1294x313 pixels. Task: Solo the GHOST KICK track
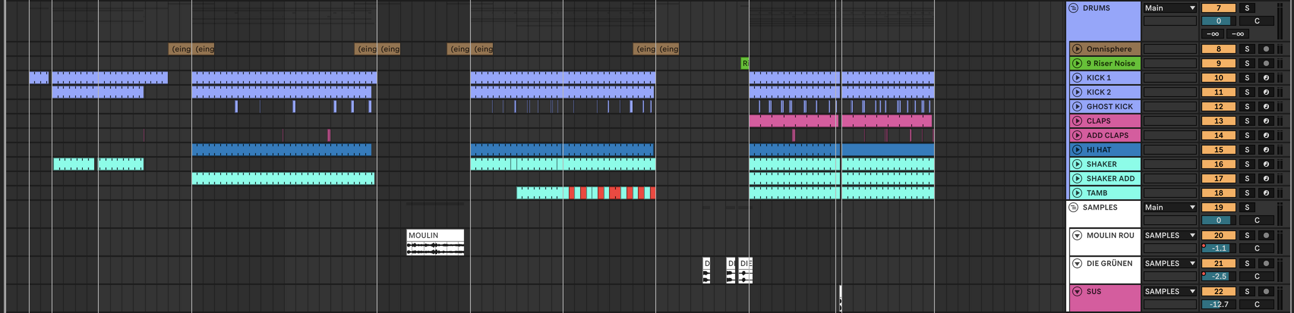click(x=1247, y=106)
